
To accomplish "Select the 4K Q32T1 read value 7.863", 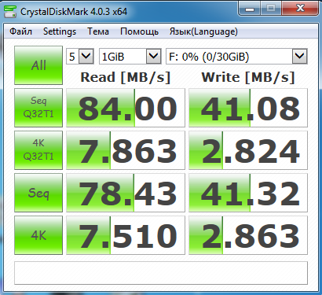I will pos(126,150).
